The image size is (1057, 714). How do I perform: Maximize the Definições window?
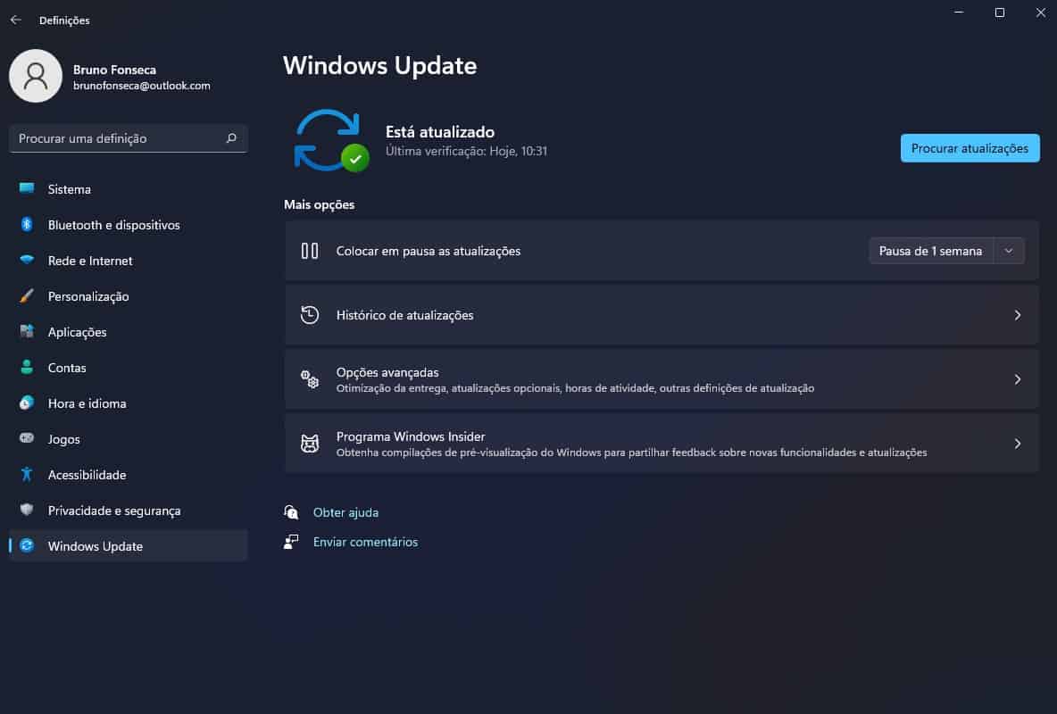click(1000, 12)
